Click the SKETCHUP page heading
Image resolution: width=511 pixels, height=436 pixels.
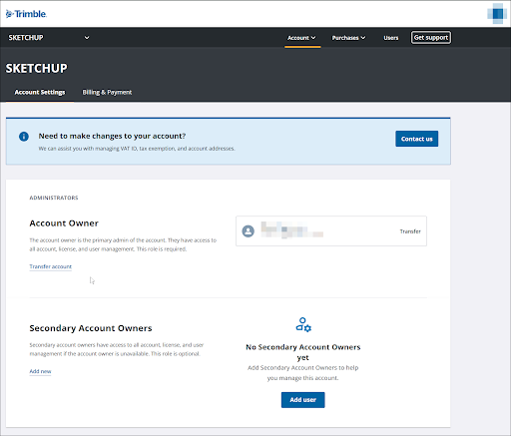pyautogui.click(x=37, y=69)
